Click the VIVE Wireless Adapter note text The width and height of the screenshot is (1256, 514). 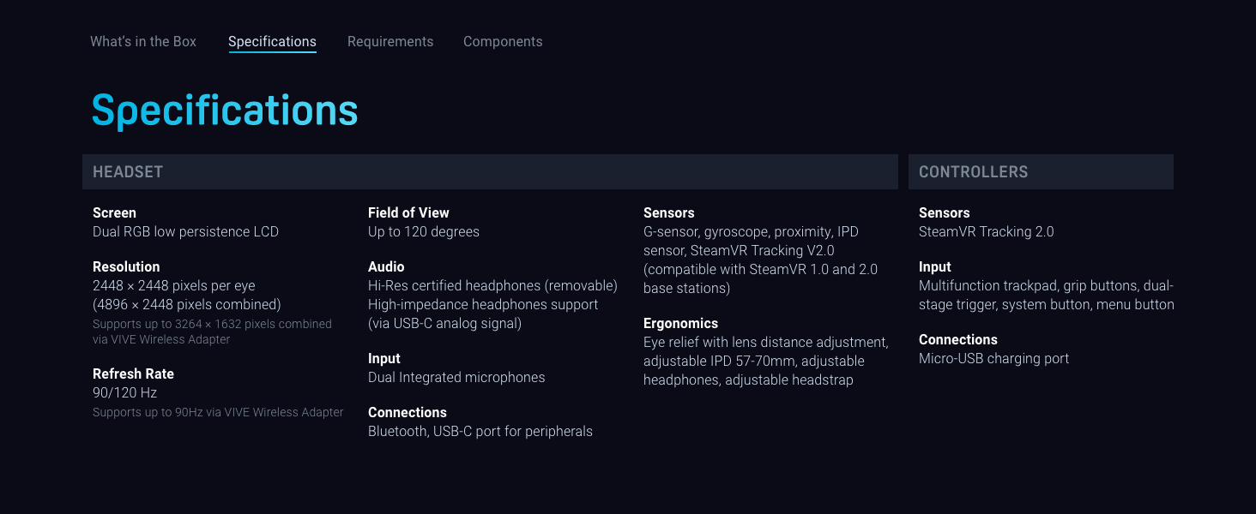[x=212, y=332]
